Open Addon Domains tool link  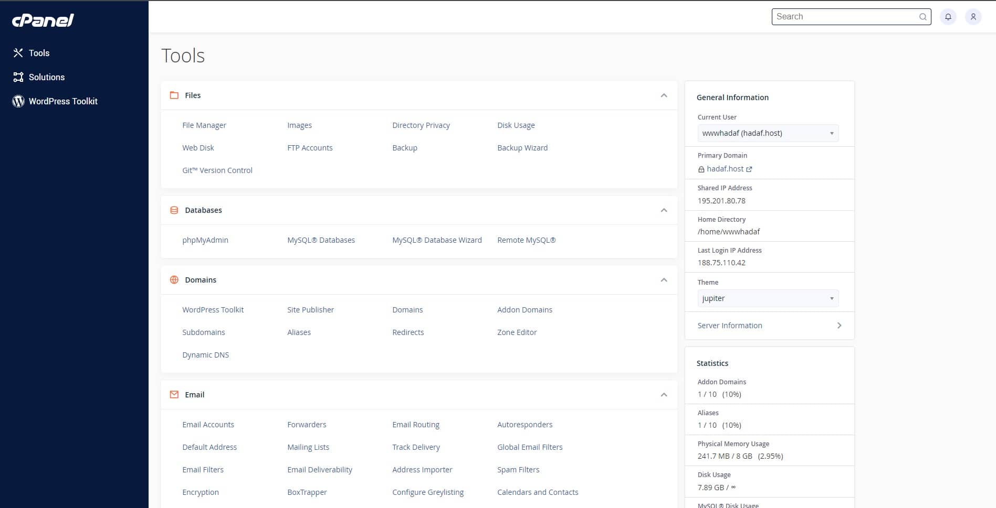pyautogui.click(x=525, y=310)
